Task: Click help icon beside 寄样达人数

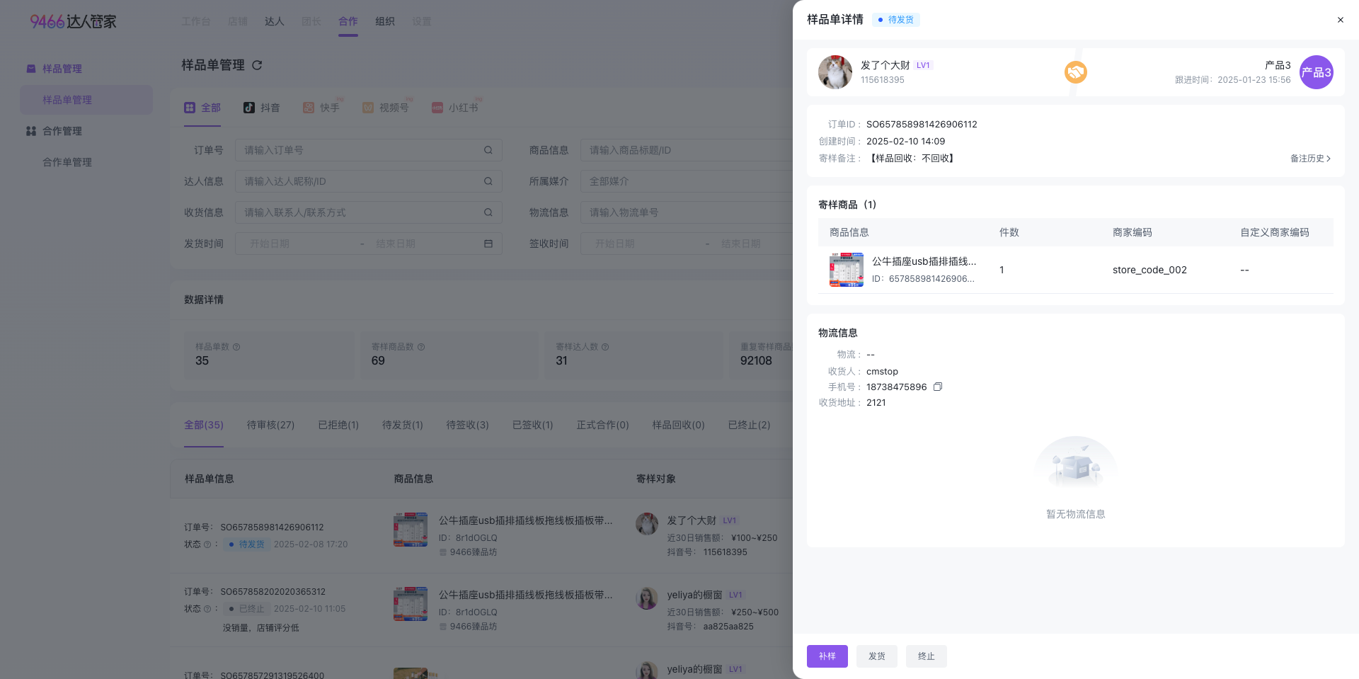Action: pyautogui.click(x=605, y=347)
